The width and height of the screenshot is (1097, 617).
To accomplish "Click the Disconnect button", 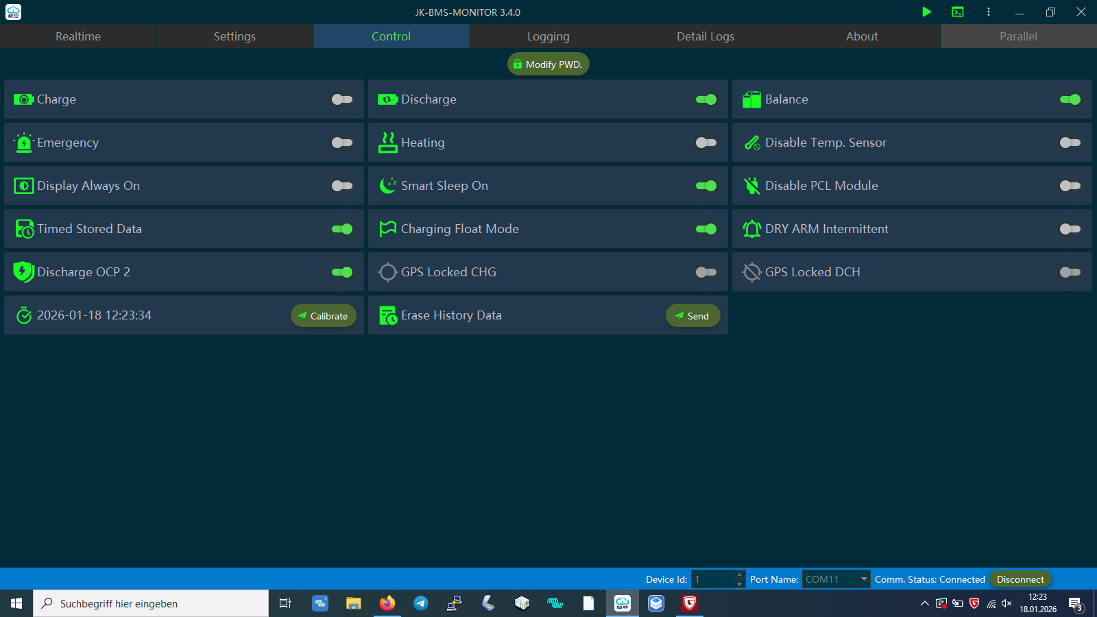I will tap(1020, 579).
